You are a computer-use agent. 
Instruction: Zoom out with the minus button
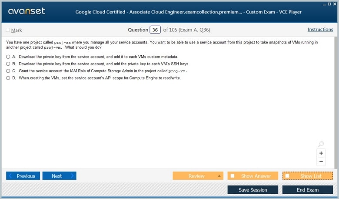click(x=321, y=162)
